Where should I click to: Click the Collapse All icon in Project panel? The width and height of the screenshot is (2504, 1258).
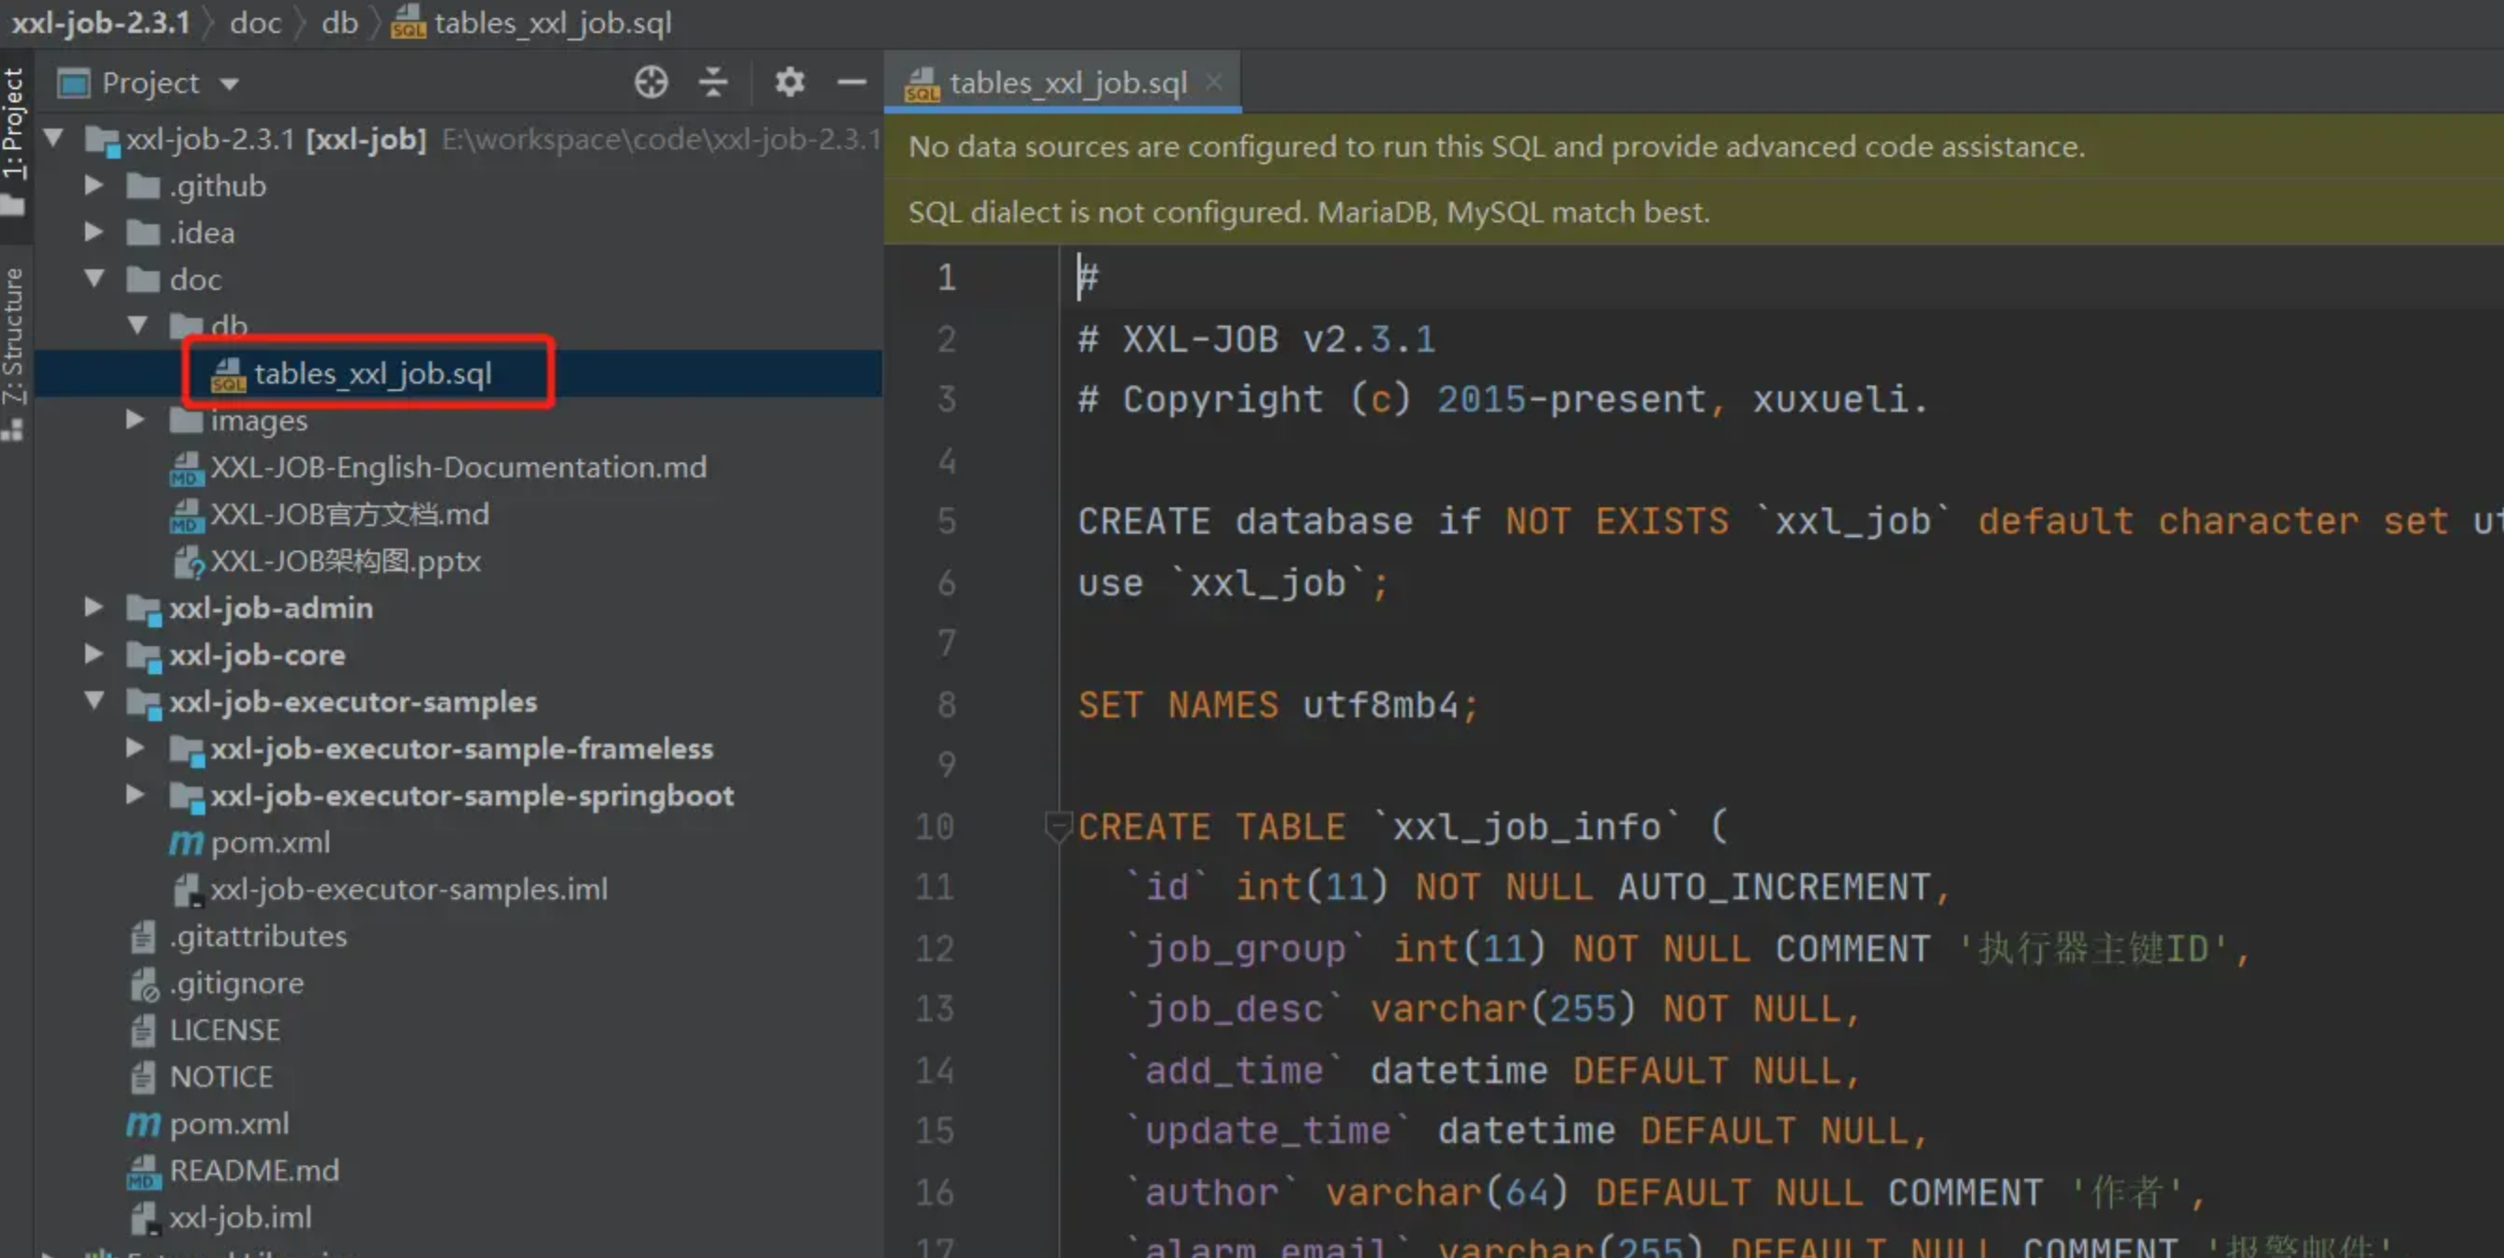click(x=713, y=82)
